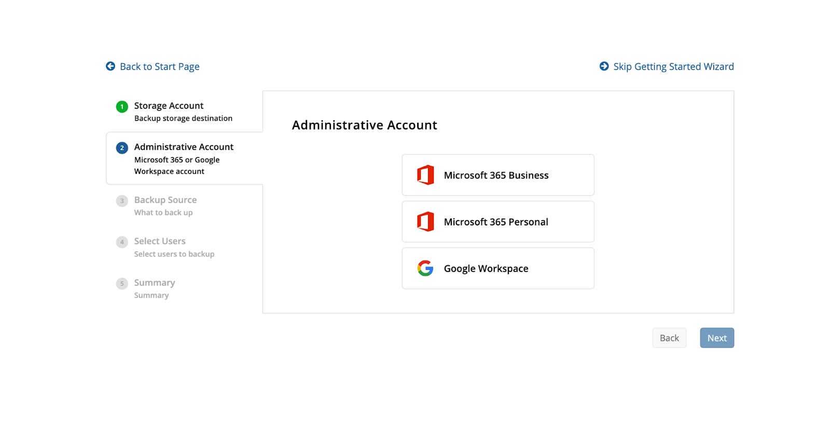Click the grey step 3 circle icon
830x442 pixels.
(122, 201)
